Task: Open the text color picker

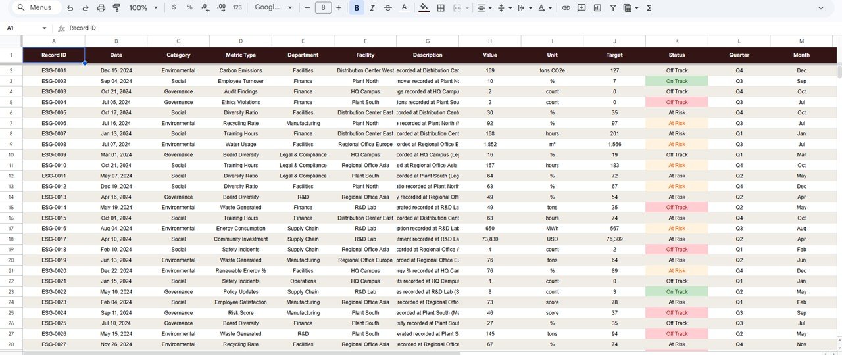Action: coord(404,8)
